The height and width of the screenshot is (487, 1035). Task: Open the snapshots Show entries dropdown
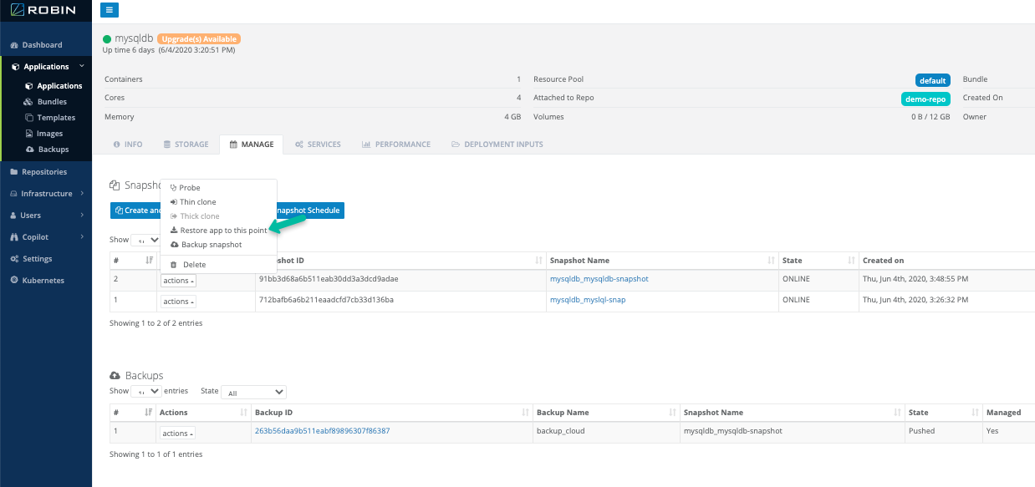click(x=145, y=240)
